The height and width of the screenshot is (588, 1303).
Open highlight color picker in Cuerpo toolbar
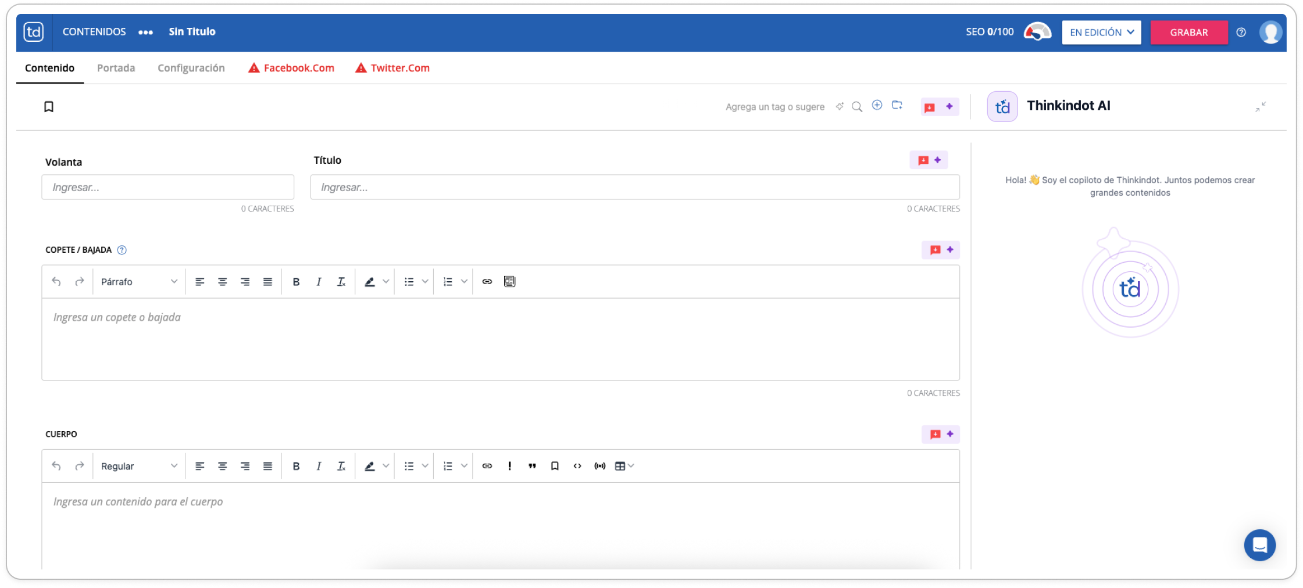pos(385,466)
